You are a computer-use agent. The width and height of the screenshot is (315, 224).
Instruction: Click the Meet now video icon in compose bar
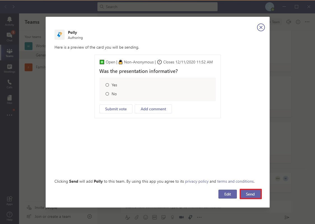[181, 217]
